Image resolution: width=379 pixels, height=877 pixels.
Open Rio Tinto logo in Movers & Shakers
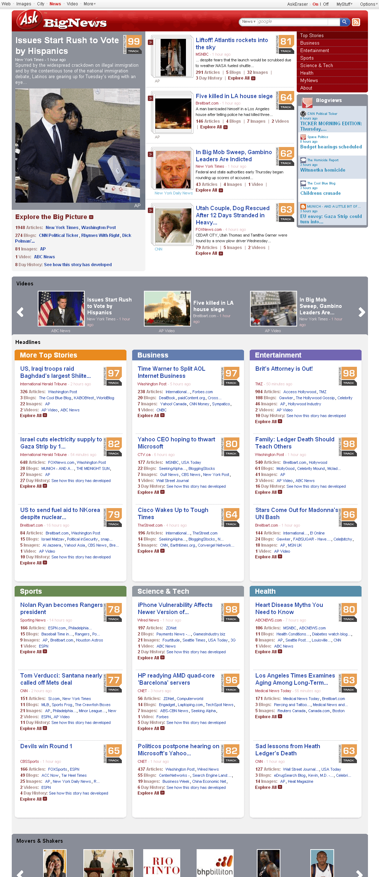161,863
